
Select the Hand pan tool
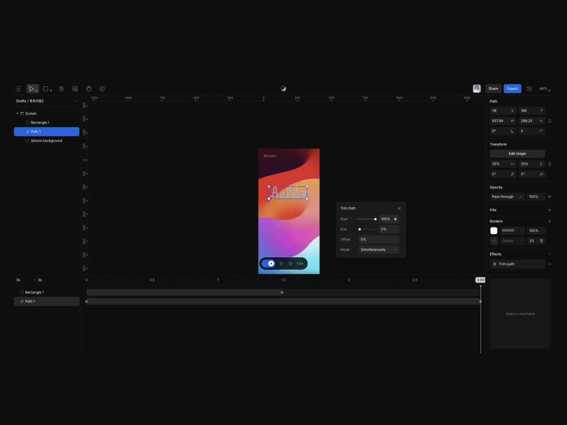[x=89, y=89]
